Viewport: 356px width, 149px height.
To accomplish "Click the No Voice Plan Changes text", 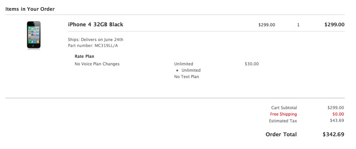I will pos(97,64).
